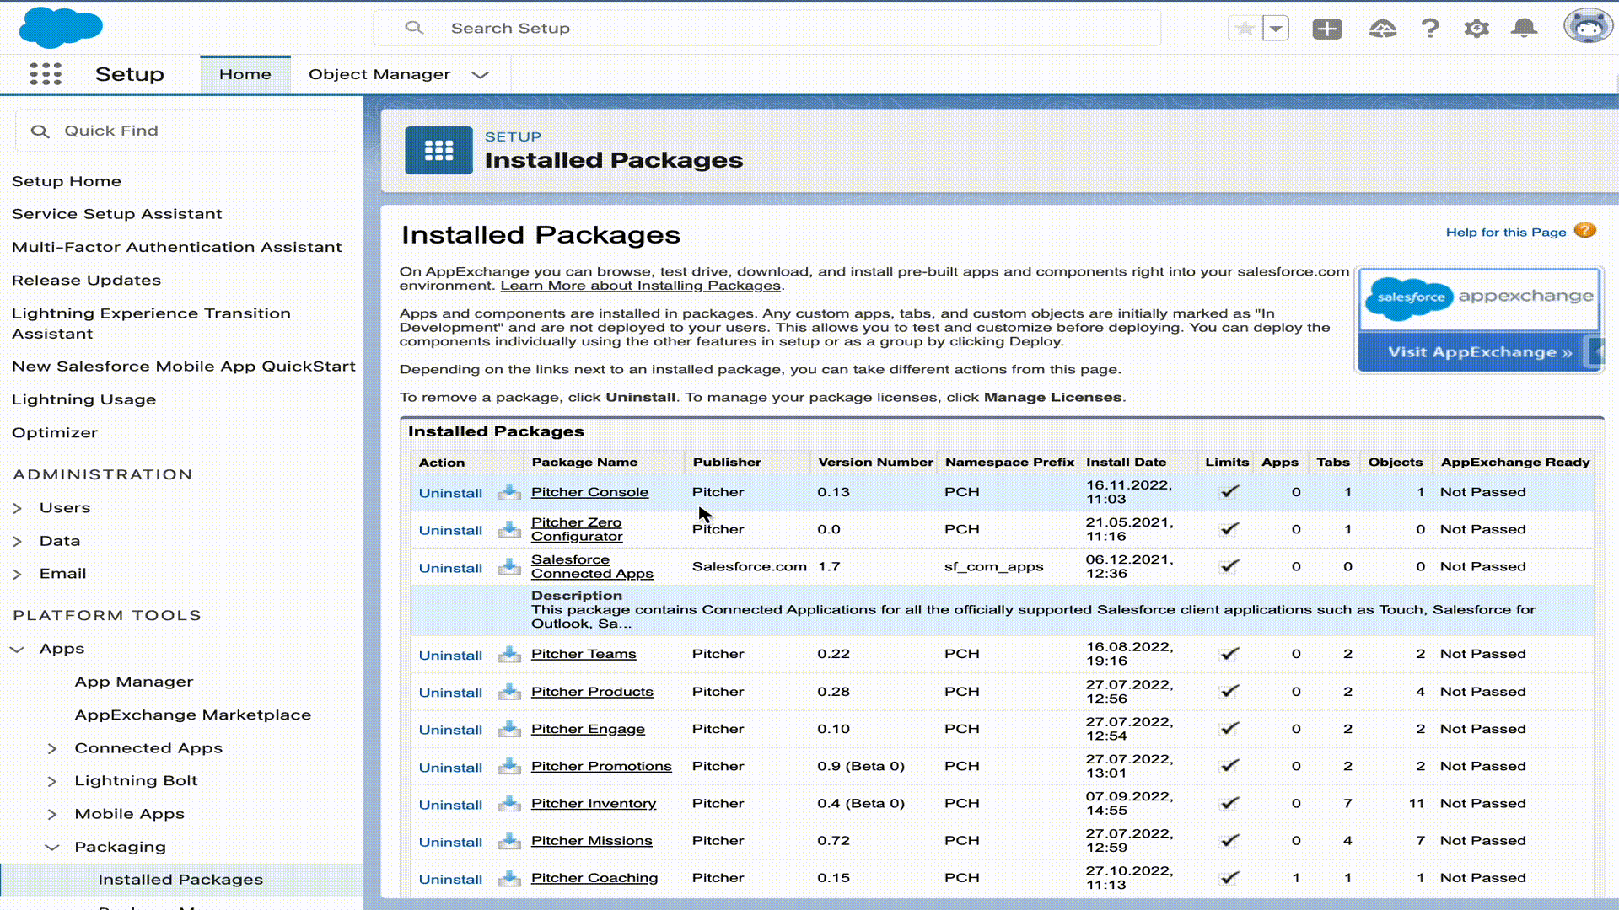The height and width of the screenshot is (910, 1619).
Task: Open the Setup gear icon
Action: 1476,29
